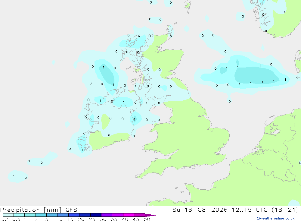Image resolution: width=301 pixels, height=221 pixels.
Task: Click legend value '20'
Action: click(x=81, y=219)
